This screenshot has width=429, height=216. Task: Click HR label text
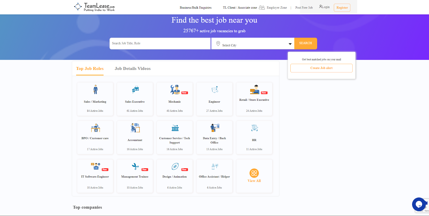click(254, 140)
